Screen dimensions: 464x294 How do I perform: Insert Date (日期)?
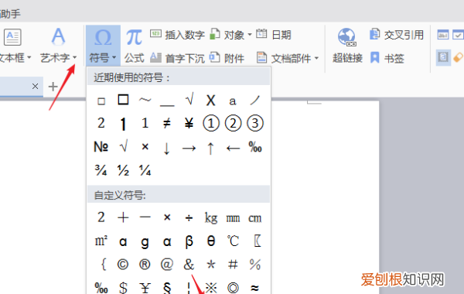point(274,35)
